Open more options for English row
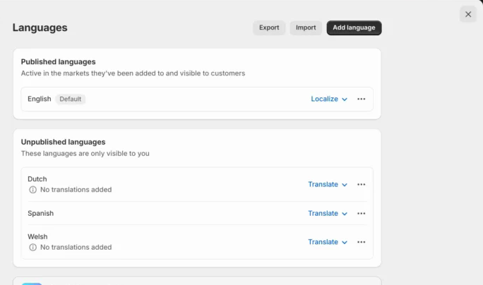 pos(361,99)
